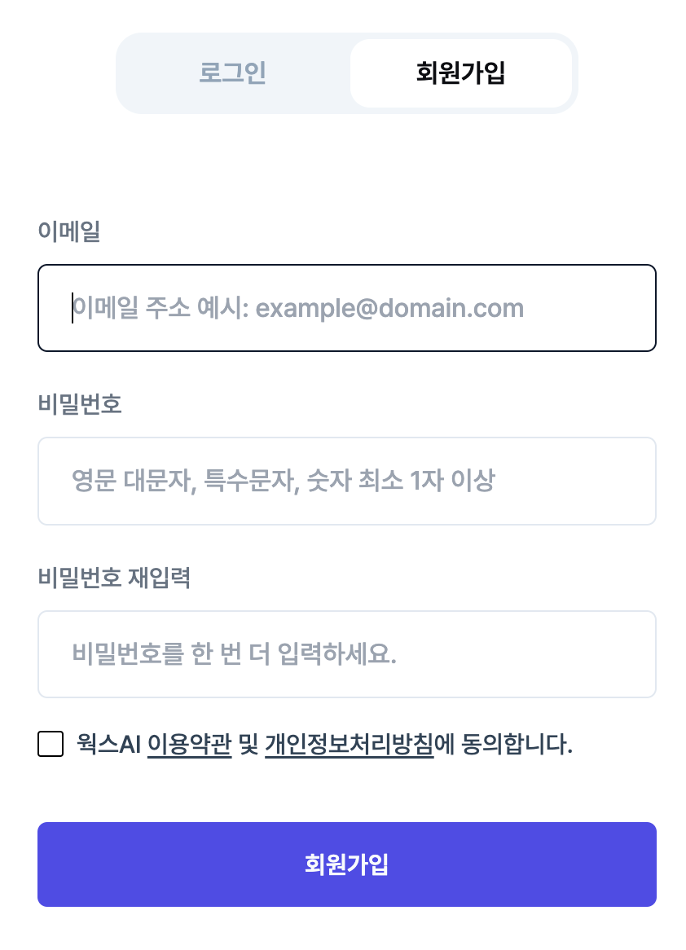Toggle agreement via the 동의합니다 label text
The height and width of the screenshot is (950, 686).
pos(517,744)
